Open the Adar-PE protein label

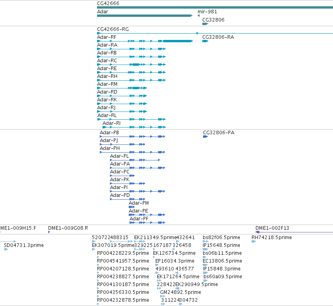139,211
